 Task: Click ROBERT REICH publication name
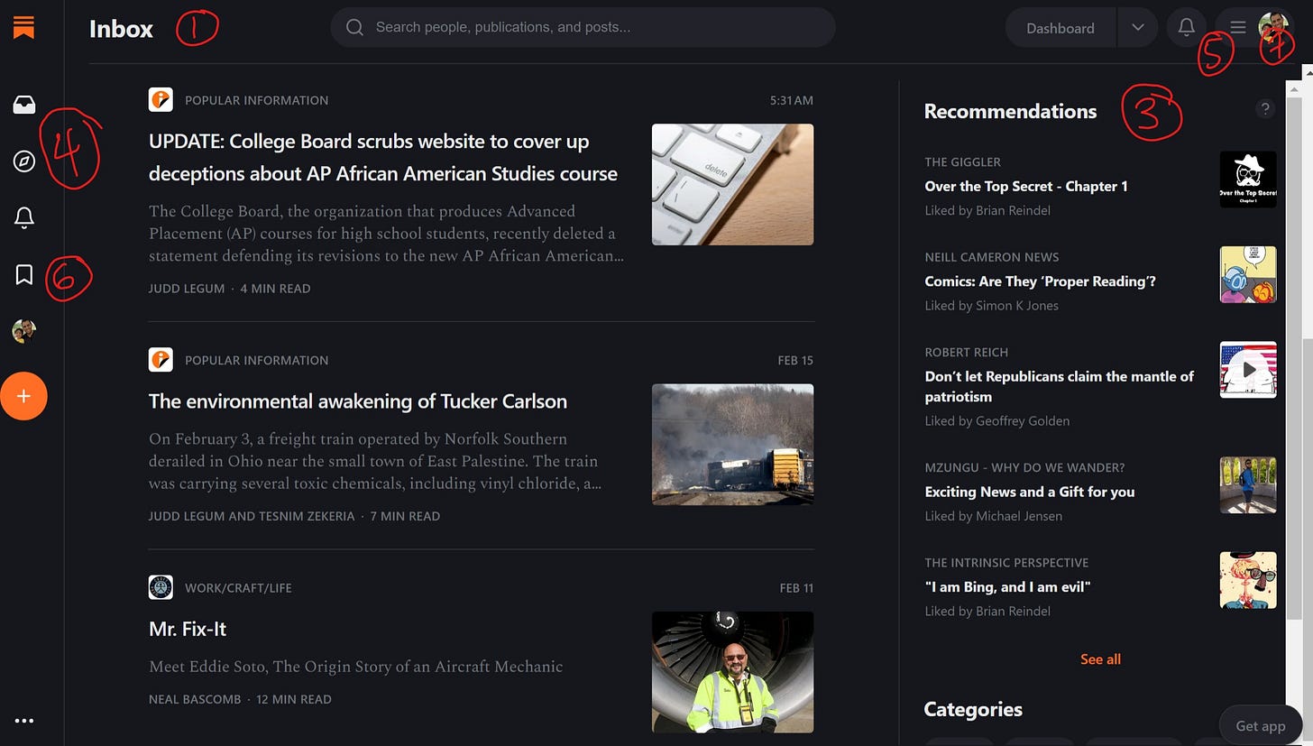[x=966, y=353]
